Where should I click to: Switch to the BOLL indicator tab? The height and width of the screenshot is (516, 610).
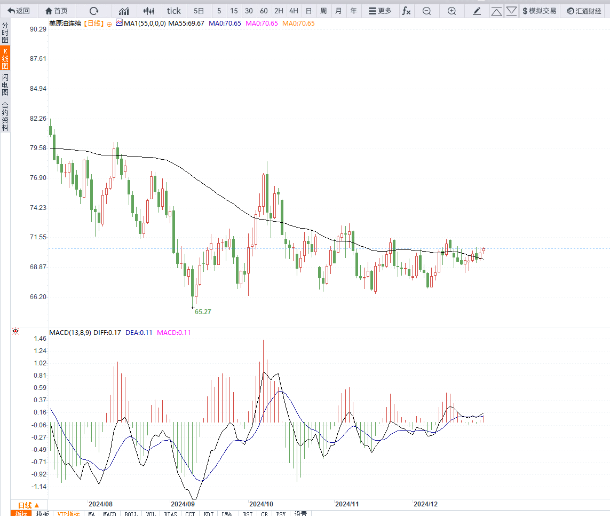pos(131,514)
